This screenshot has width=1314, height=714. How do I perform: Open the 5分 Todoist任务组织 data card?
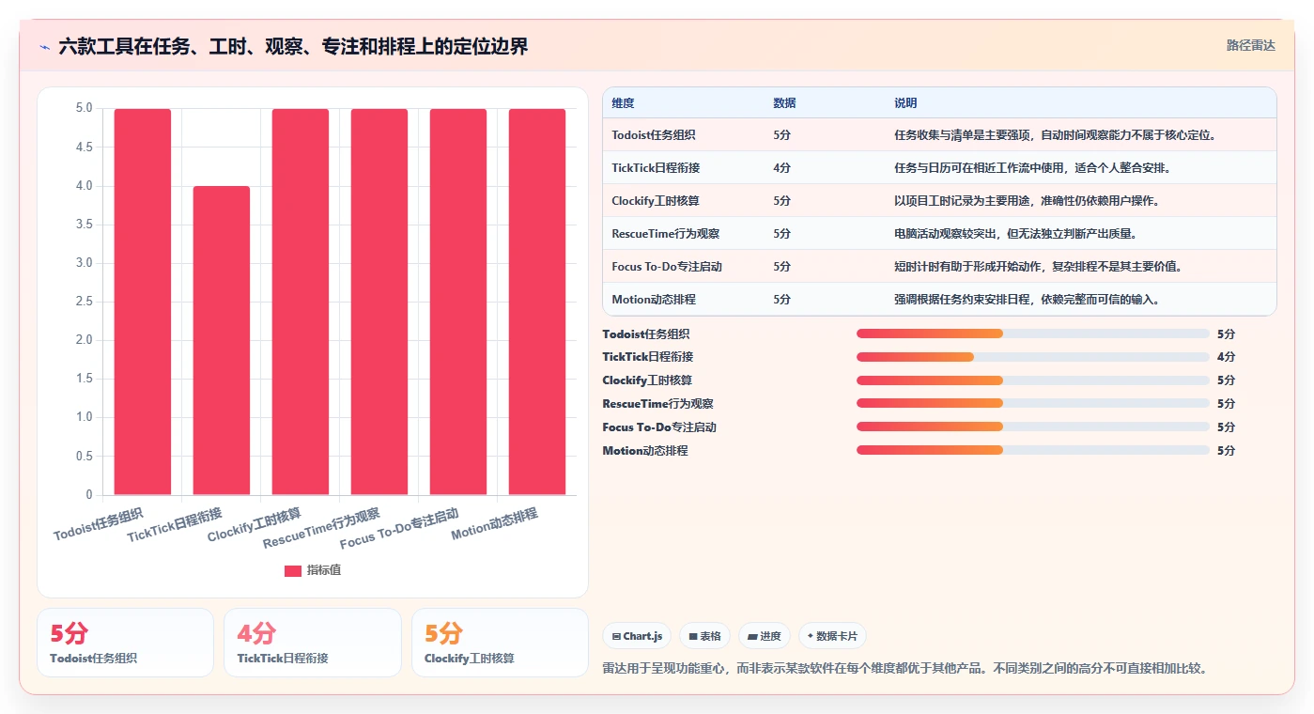(x=125, y=643)
